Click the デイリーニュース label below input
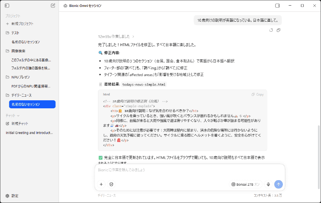 pyautogui.click(x=107, y=195)
